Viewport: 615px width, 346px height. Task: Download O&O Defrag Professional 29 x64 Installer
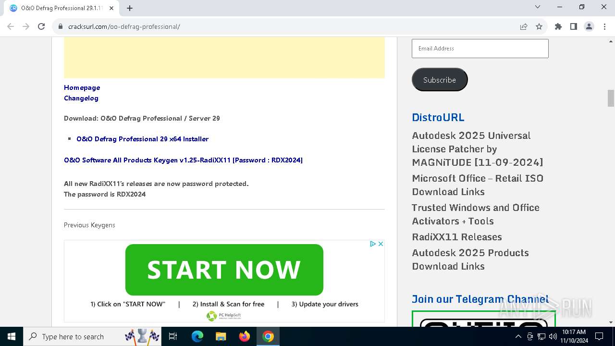[x=142, y=139]
